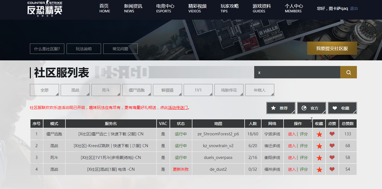
Task: Toggle the favorite star for the kz_snowtrain_v2 server
Action: [x=319, y=146]
